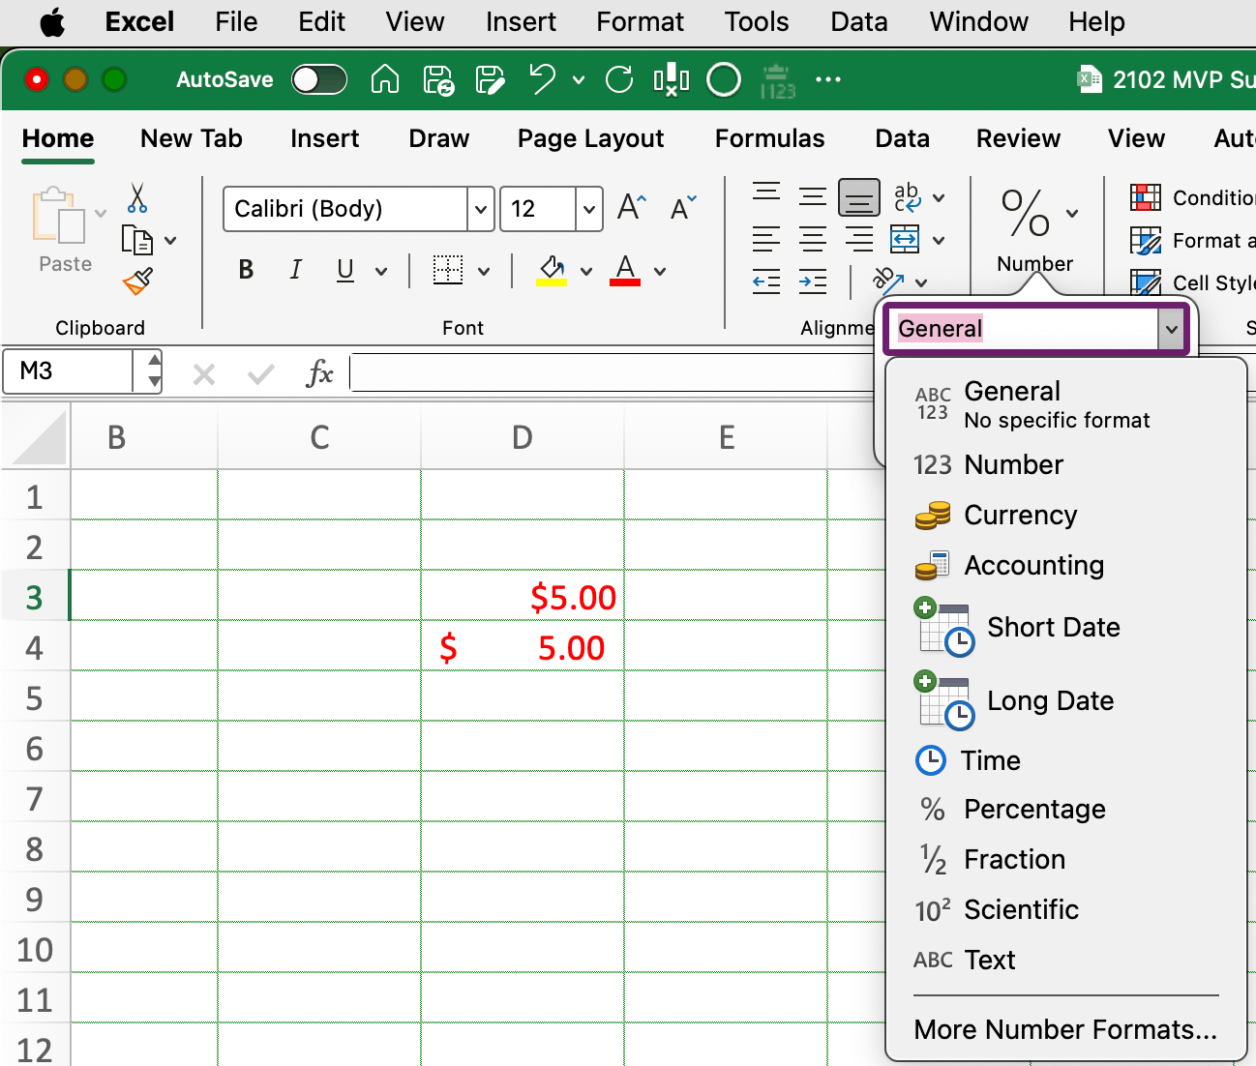Click the Copy icon in Clipboard

[136, 240]
